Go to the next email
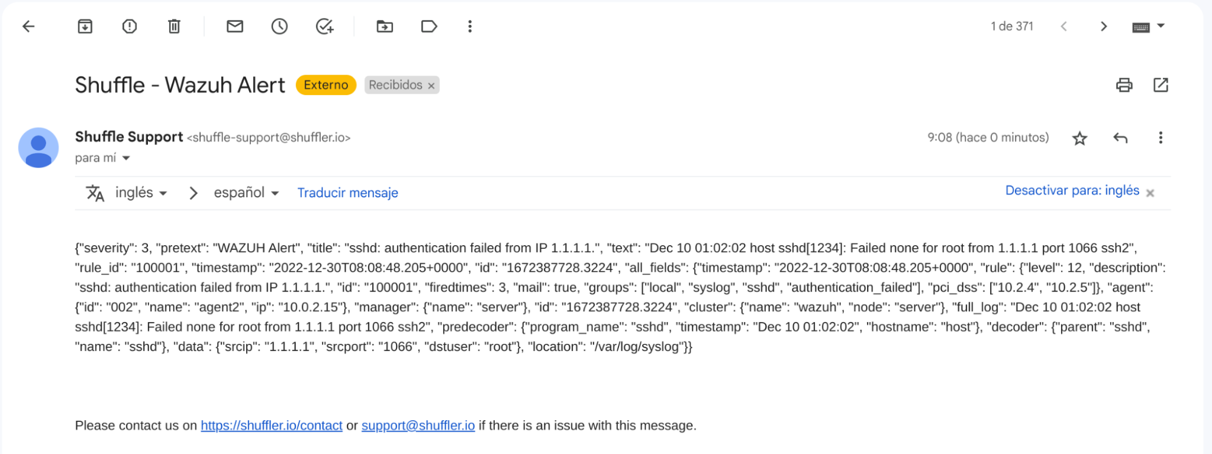1212x454 pixels. point(1103,26)
